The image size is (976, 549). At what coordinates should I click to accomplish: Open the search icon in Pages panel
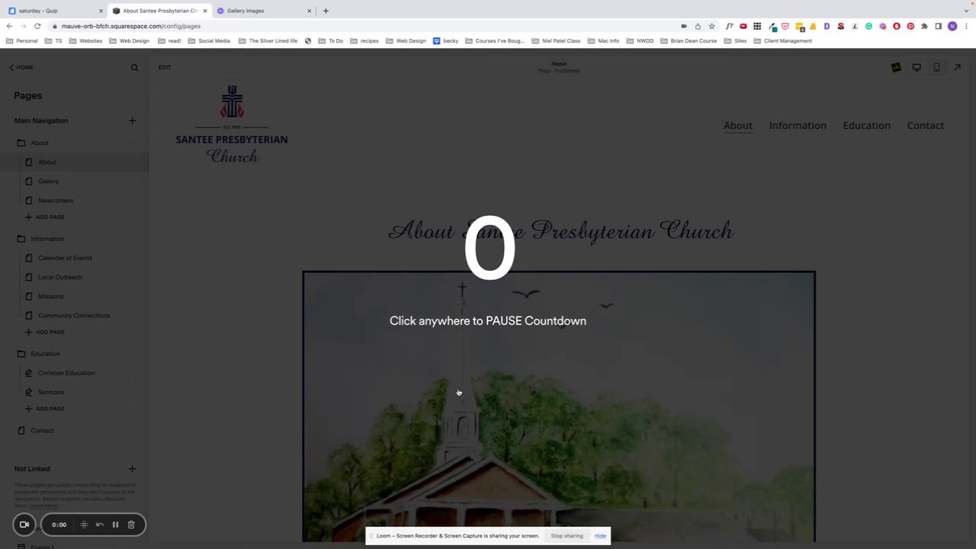click(134, 67)
